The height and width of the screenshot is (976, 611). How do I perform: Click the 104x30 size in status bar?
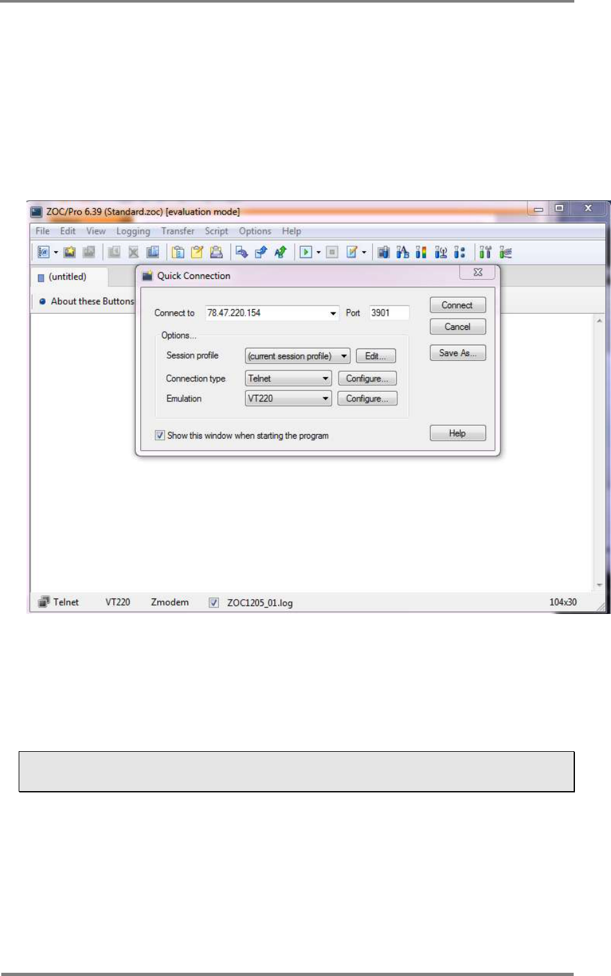pyautogui.click(x=563, y=602)
